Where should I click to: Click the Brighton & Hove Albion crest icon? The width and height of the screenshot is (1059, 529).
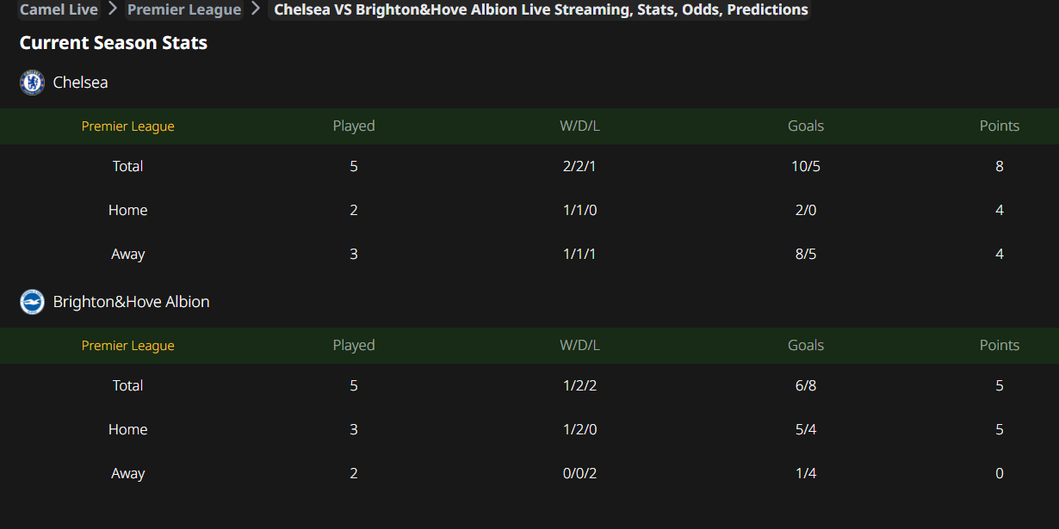tap(32, 302)
